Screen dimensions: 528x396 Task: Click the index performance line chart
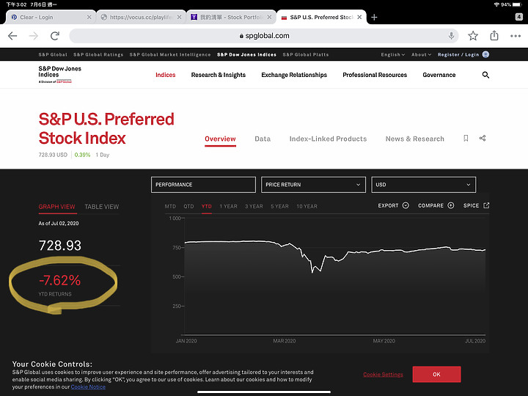click(335, 276)
